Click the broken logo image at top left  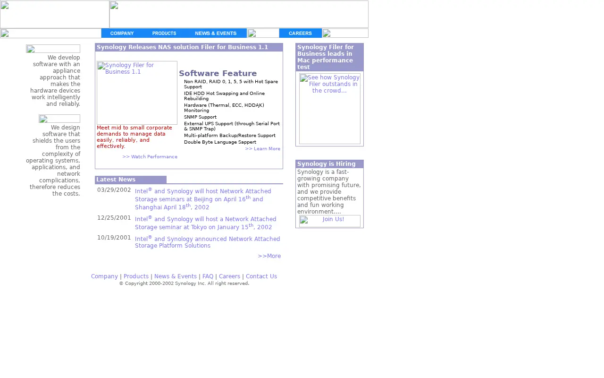click(x=55, y=14)
